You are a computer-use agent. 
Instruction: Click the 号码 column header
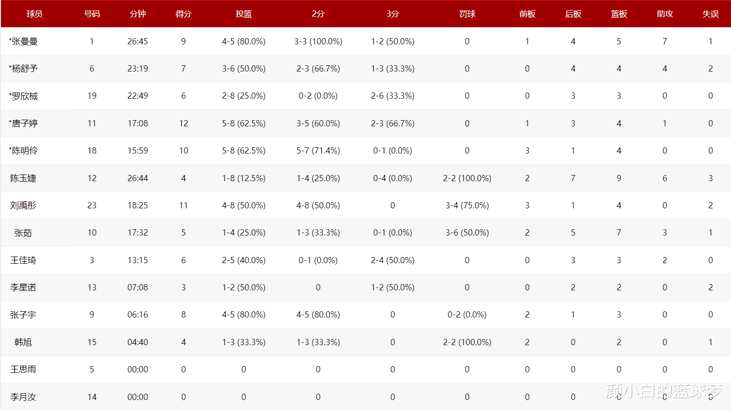point(92,14)
